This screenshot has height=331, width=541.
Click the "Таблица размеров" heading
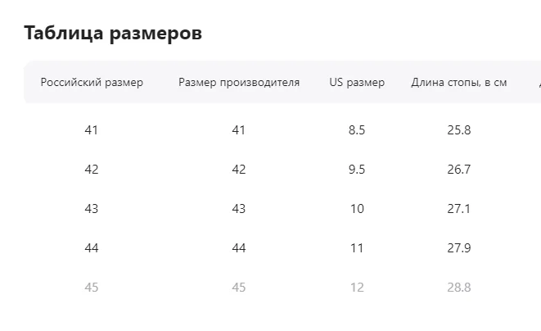click(113, 34)
